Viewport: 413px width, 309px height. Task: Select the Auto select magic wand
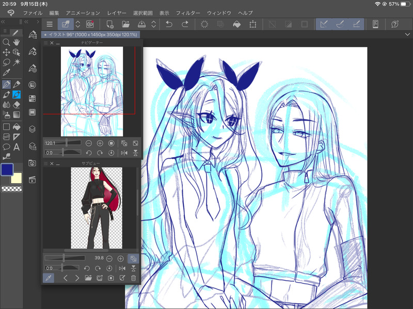17,62
